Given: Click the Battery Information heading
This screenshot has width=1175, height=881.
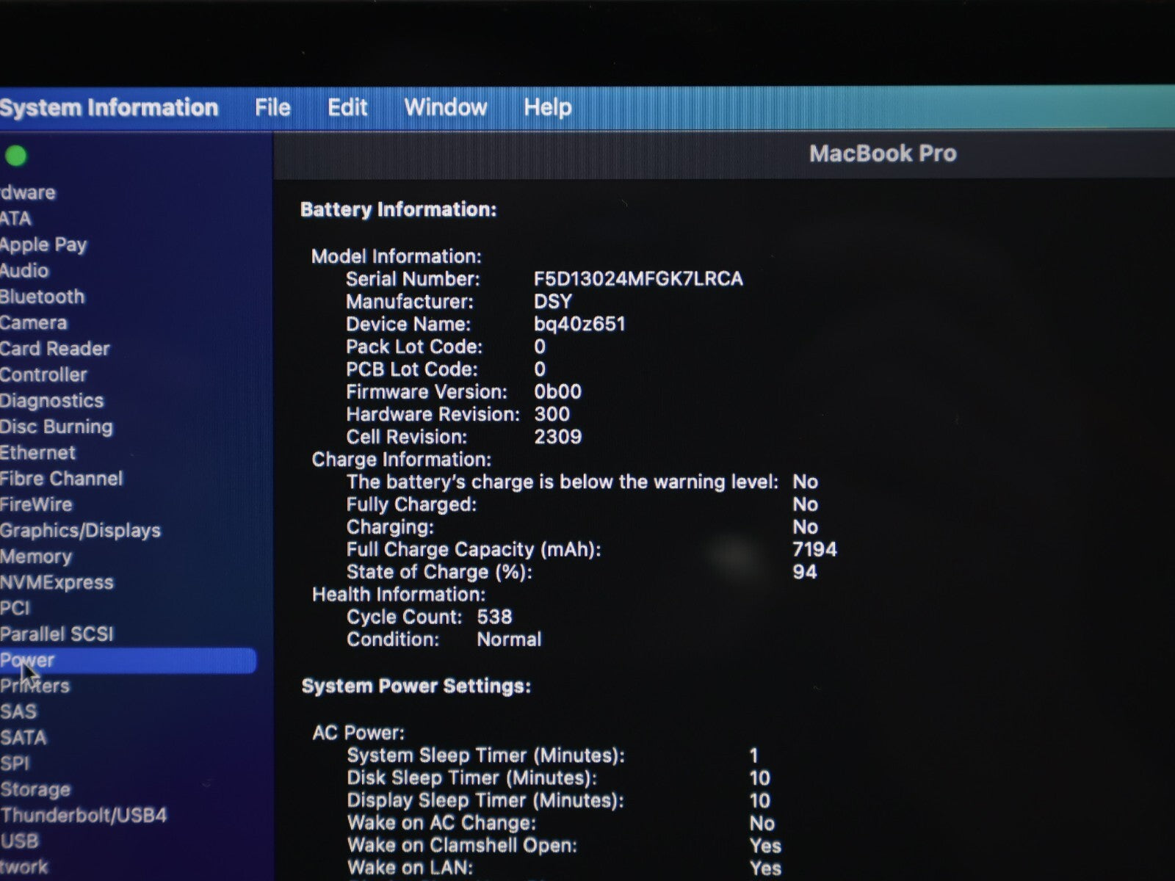Looking at the screenshot, I should pos(399,210).
